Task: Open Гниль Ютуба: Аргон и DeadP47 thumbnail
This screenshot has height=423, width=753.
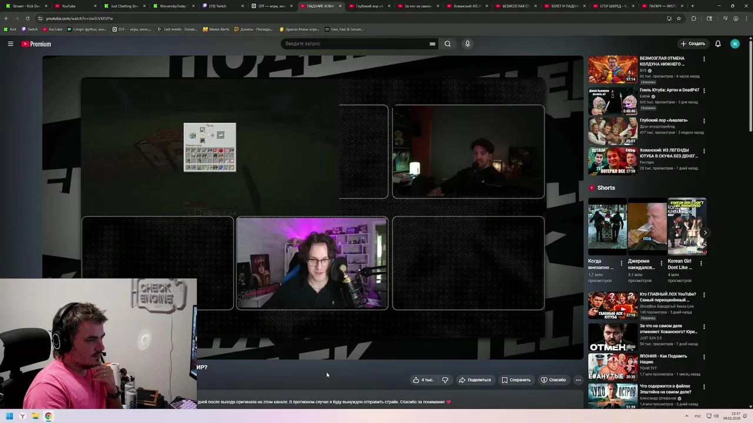Action: (612, 100)
